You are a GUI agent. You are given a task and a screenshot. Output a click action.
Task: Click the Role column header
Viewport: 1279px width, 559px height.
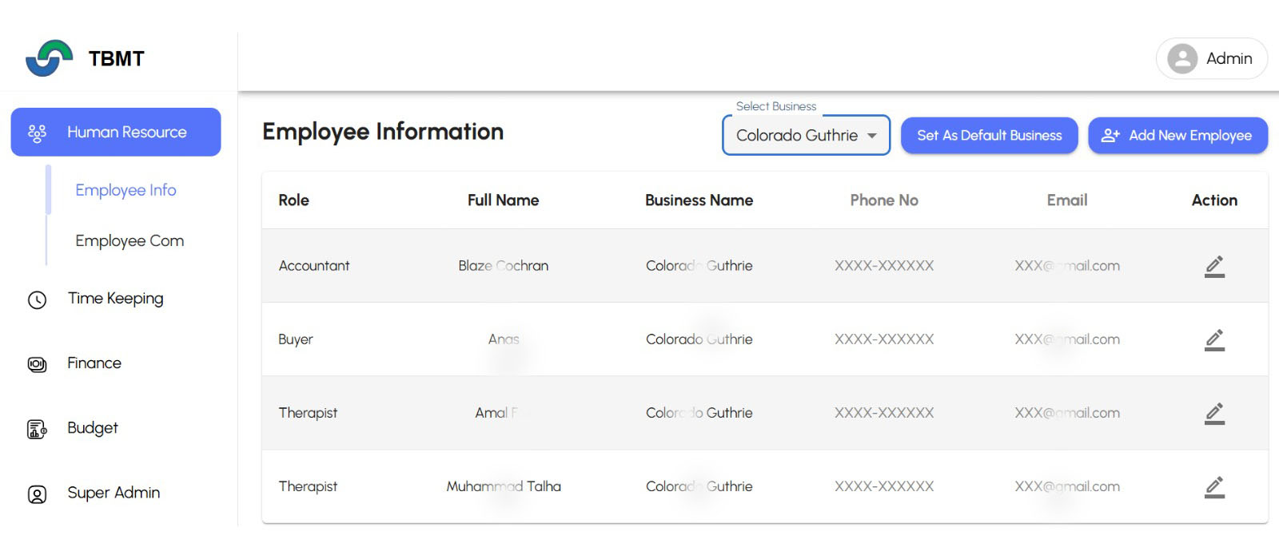(293, 200)
